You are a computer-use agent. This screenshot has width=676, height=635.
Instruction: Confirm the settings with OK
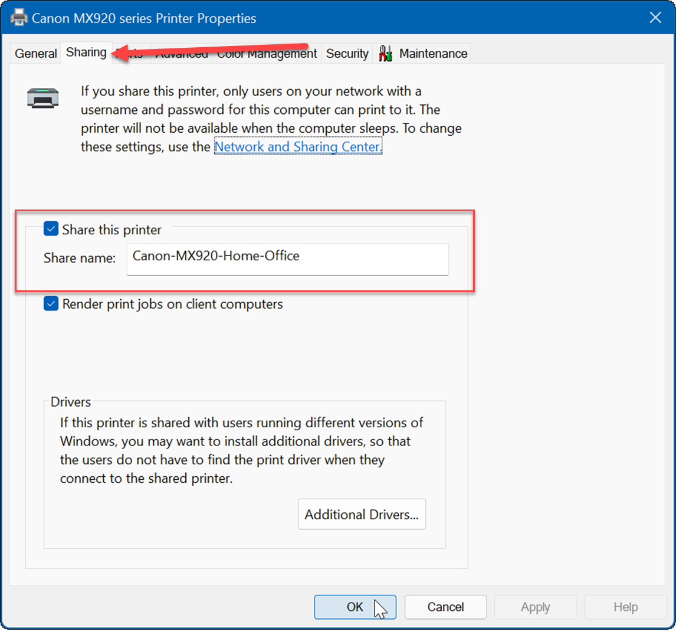355,607
